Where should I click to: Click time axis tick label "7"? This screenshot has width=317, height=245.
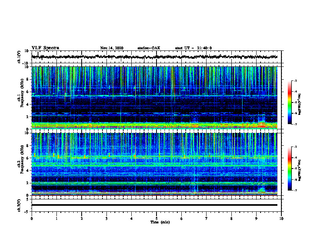click(x=207, y=219)
